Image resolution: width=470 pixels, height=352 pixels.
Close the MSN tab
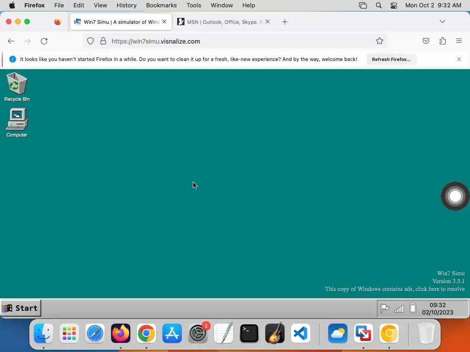[268, 22]
